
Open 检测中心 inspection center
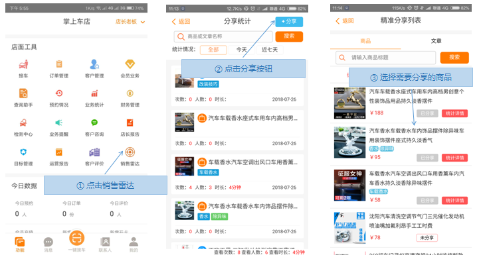23,126
